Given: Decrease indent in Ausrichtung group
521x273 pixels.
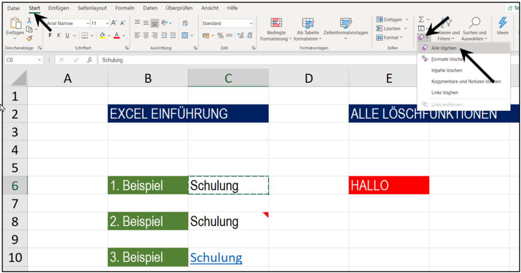Looking at the screenshot, I should (164, 35).
